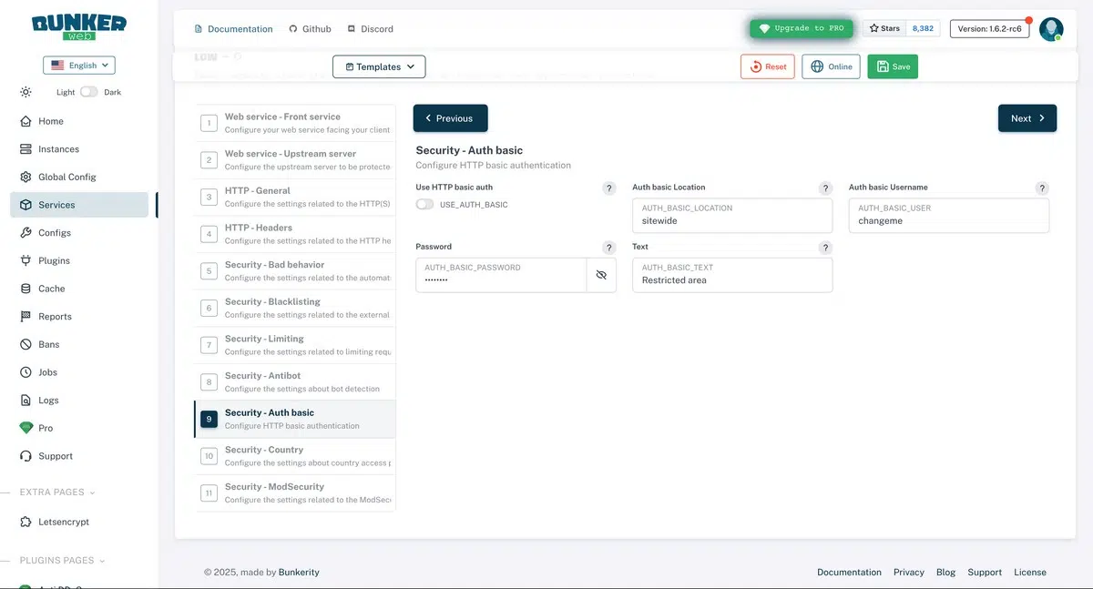Image resolution: width=1093 pixels, height=589 pixels.
Task: Open user avatar in top right
Action: click(1051, 29)
